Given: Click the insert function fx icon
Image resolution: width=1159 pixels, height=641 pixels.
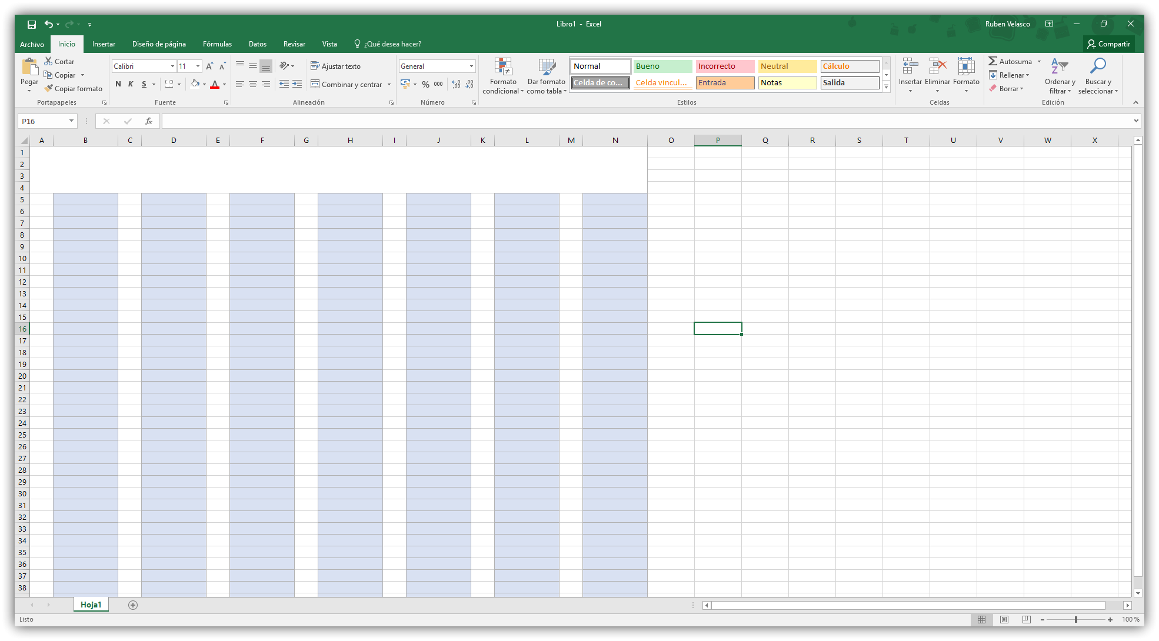Looking at the screenshot, I should [149, 121].
